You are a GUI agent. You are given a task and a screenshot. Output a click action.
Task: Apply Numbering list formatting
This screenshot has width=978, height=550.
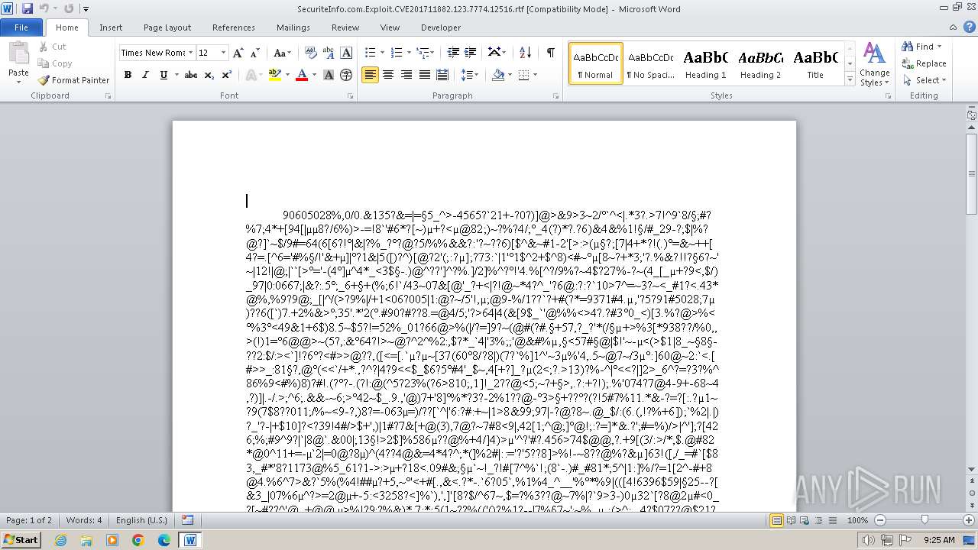coord(396,53)
